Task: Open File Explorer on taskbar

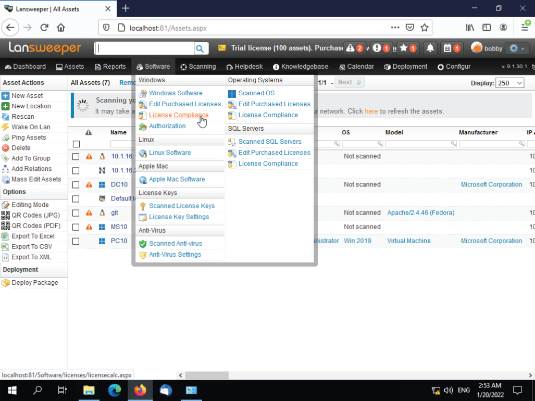Action: pos(89,391)
